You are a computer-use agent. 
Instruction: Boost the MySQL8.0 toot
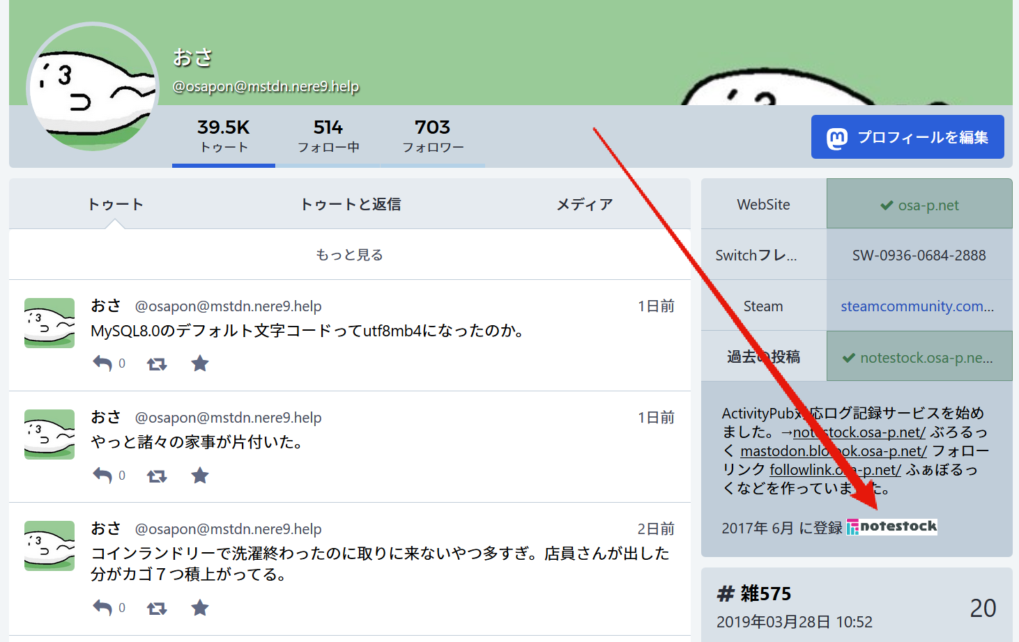coord(156,363)
